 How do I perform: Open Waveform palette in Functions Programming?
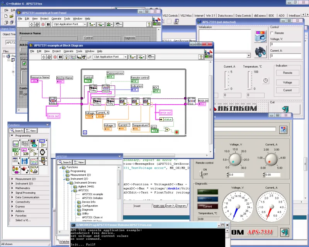34,161
